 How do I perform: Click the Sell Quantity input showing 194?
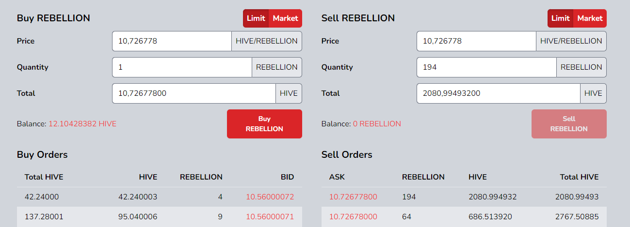coord(486,67)
